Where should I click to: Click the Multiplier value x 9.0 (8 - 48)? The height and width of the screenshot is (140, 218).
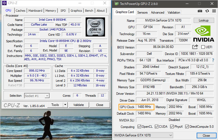click(37, 75)
